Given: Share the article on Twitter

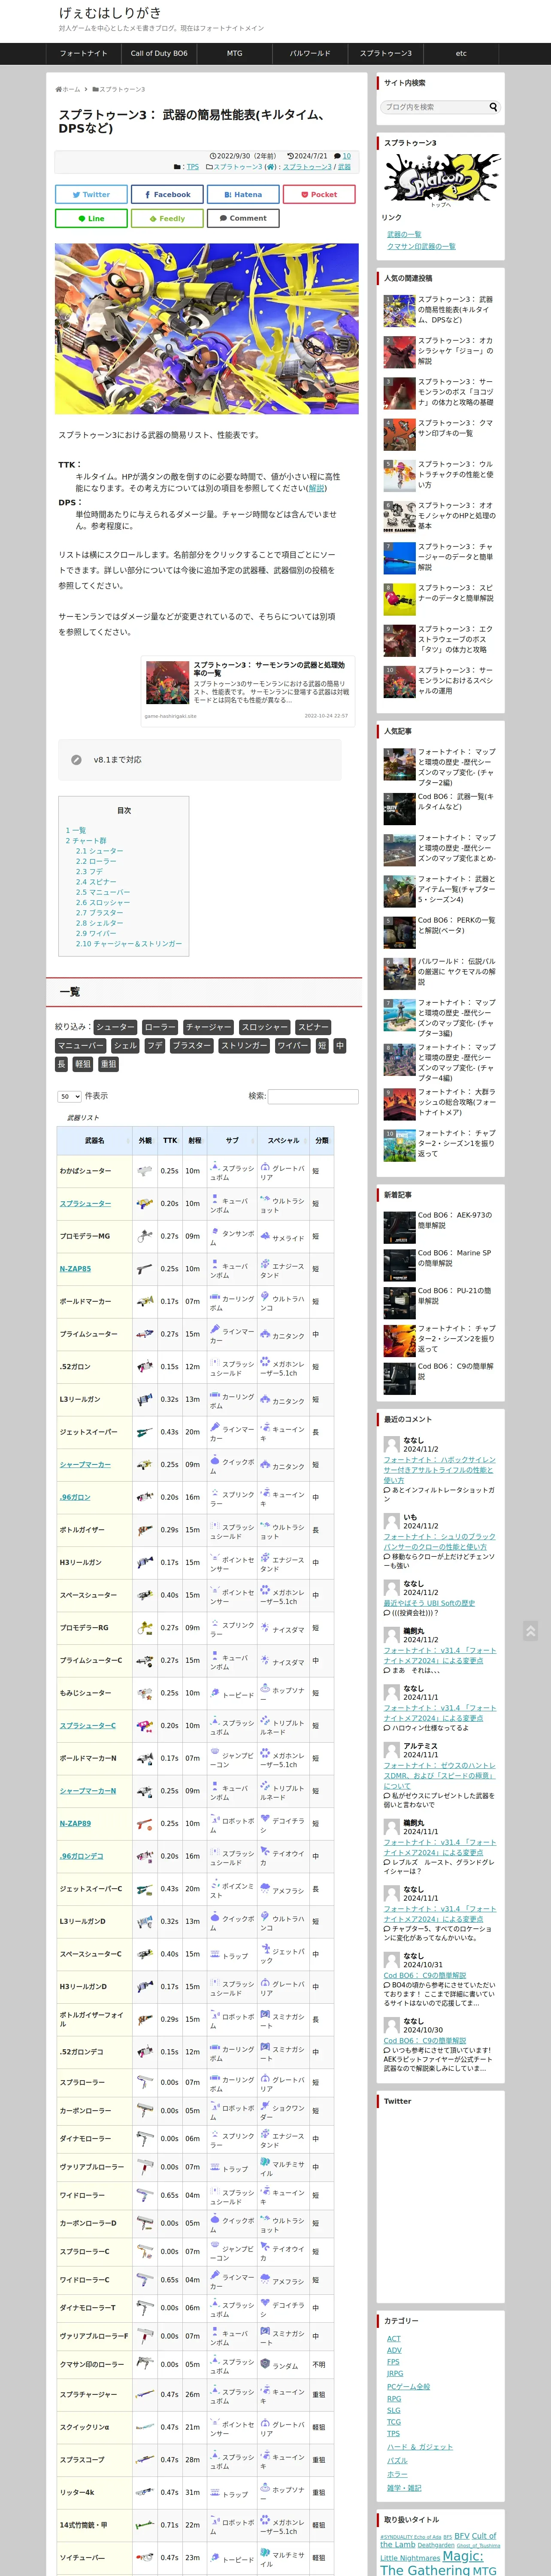Looking at the screenshot, I should point(91,194).
